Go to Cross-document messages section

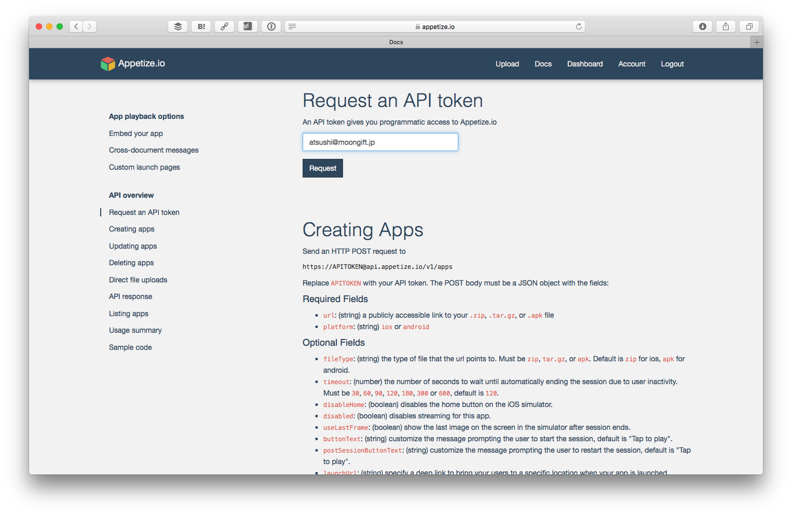[154, 150]
